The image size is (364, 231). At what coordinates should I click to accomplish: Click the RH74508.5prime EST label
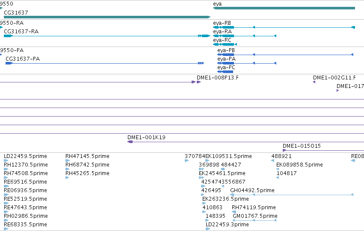[x=26, y=173]
